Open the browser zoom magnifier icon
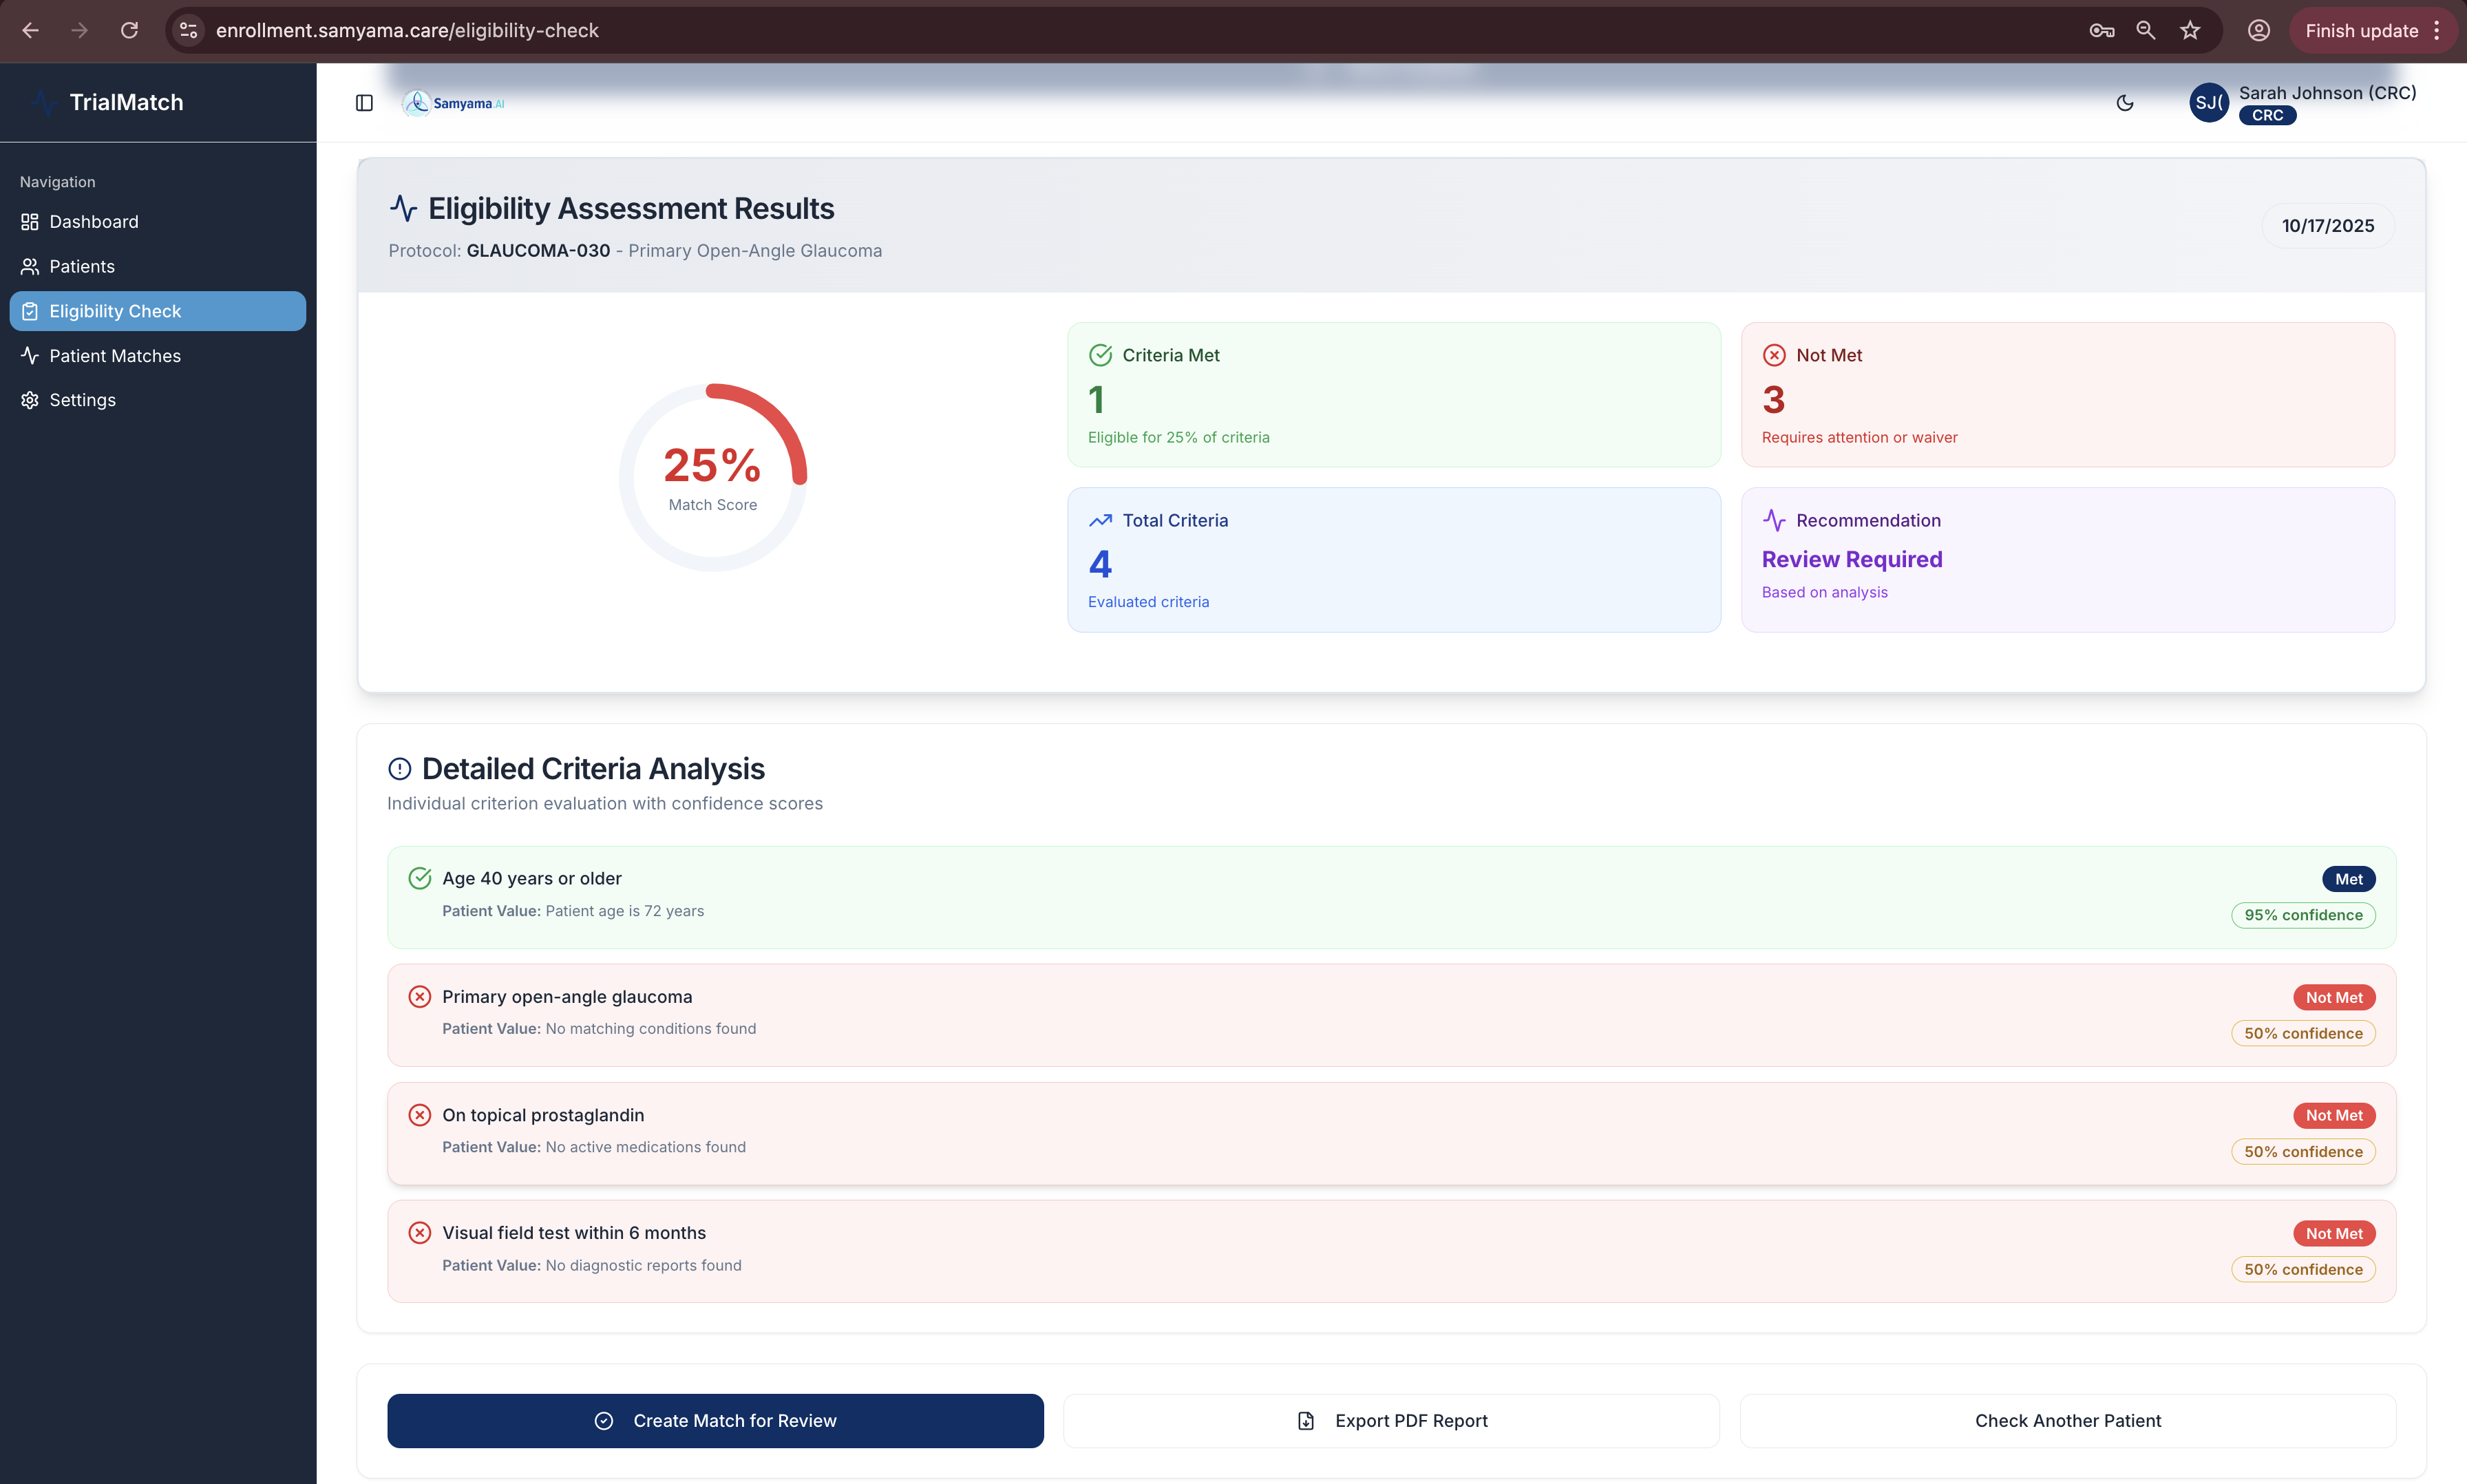The height and width of the screenshot is (1484, 2467). pos(2146,30)
